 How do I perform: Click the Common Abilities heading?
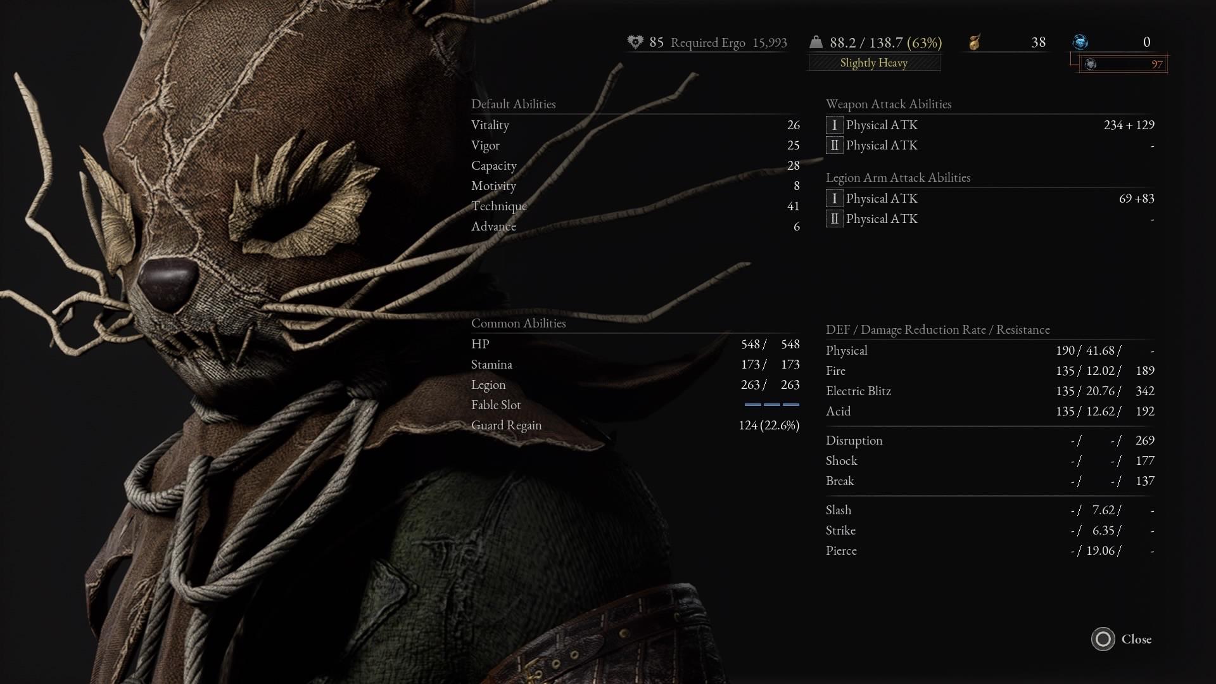(x=518, y=323)
